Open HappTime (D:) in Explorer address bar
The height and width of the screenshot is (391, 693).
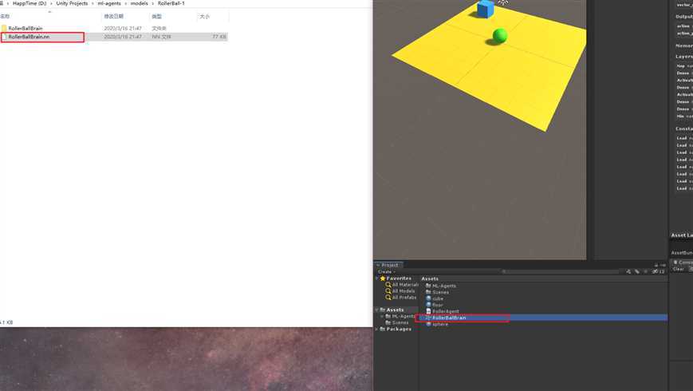coord(30,3)
